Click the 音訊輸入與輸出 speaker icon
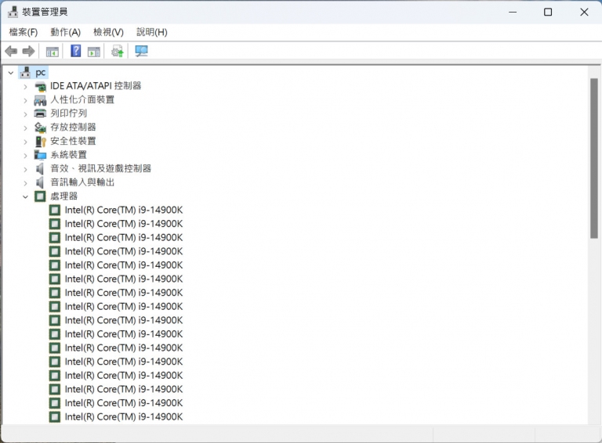The height and width of the screenshot is (443, 602). [x=39, y=182]
